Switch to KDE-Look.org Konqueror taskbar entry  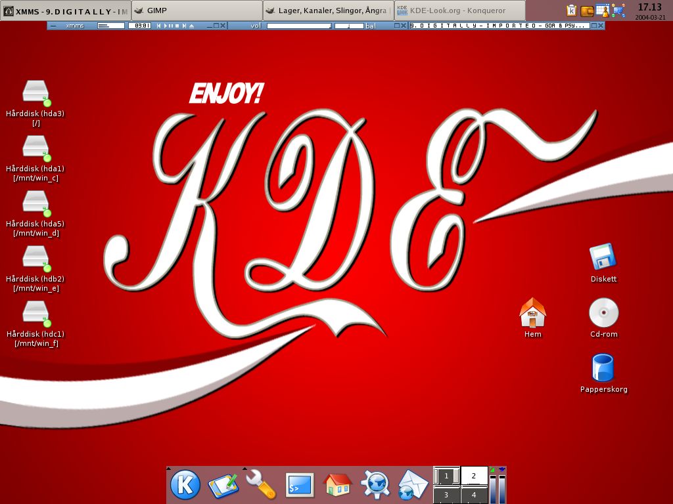click(459, 10)
